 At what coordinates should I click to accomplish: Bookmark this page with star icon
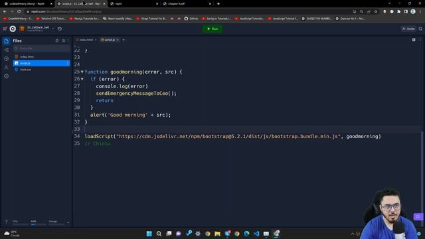click(x=376, y=12)
